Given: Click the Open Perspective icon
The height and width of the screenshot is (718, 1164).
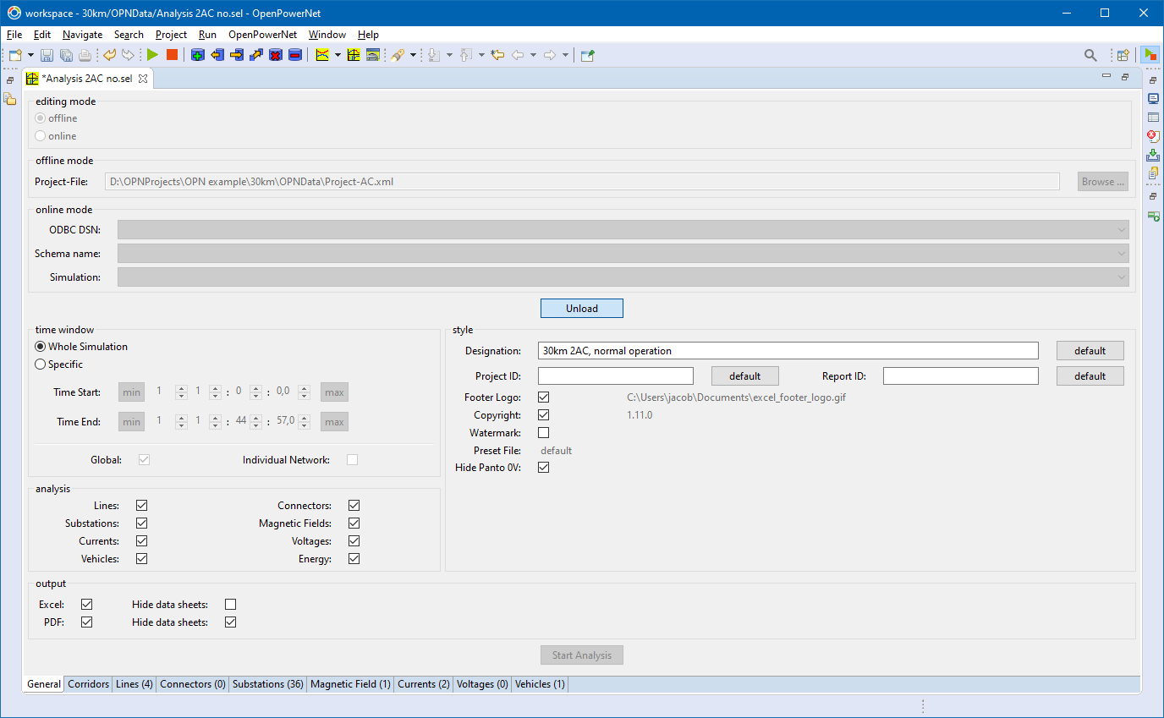Looking at the screenshot, I should [x=1123, y=55].
